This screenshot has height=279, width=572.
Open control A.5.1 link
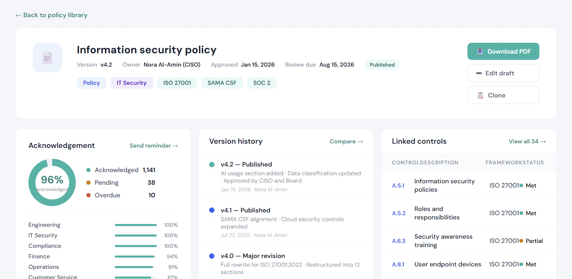click(x=398, y=185)
